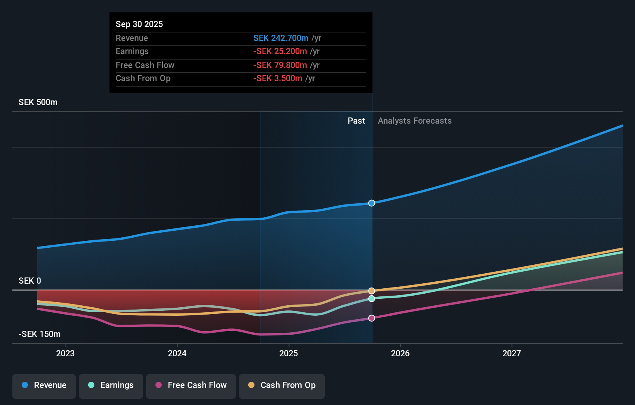Select the teal Earnings marker on the chart

pos(372,298)
